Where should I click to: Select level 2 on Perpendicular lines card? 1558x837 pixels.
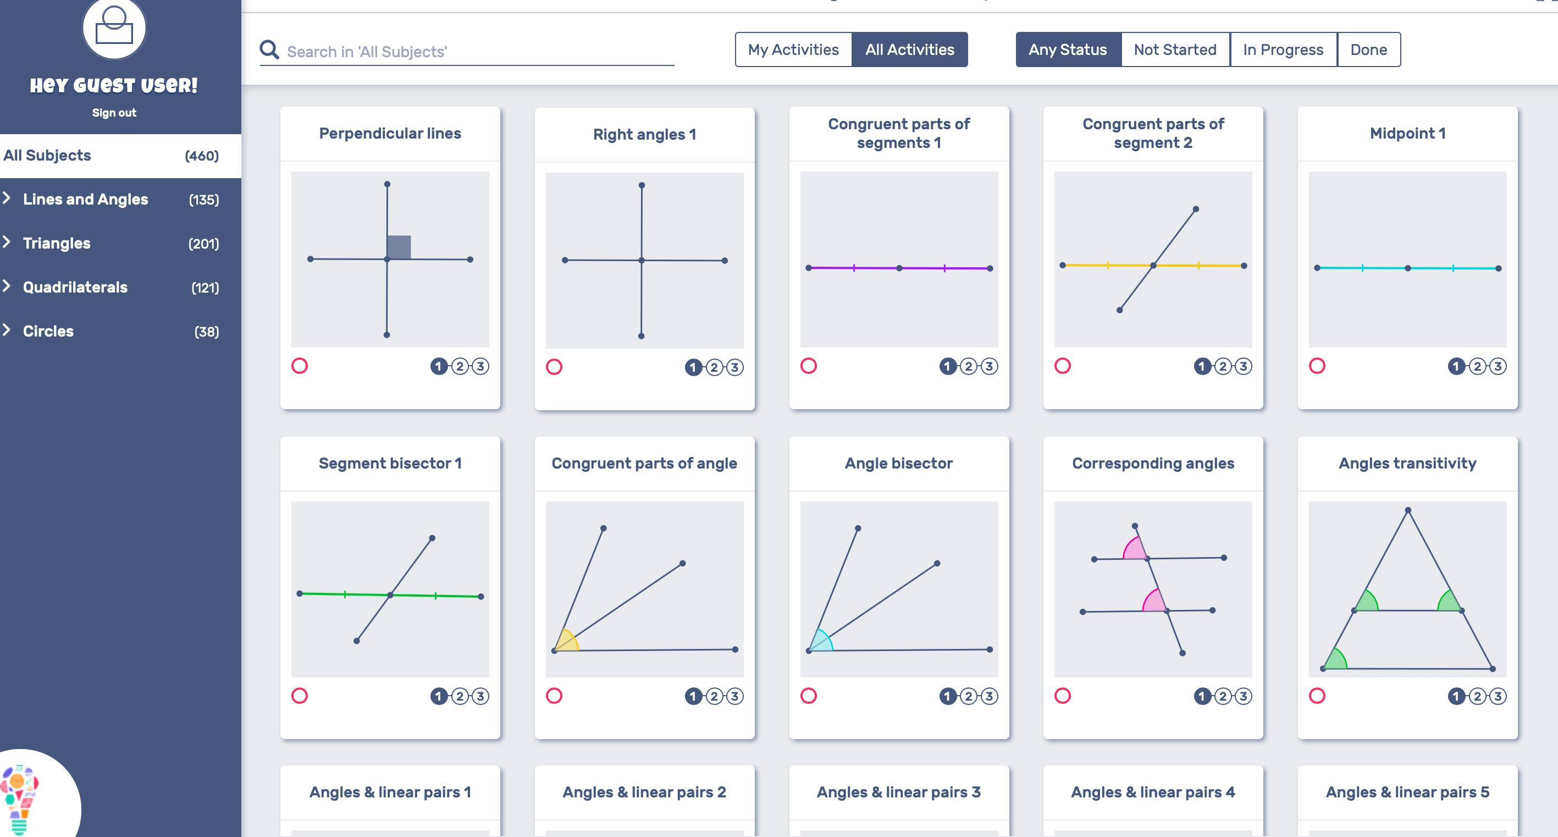coord(460,366)
